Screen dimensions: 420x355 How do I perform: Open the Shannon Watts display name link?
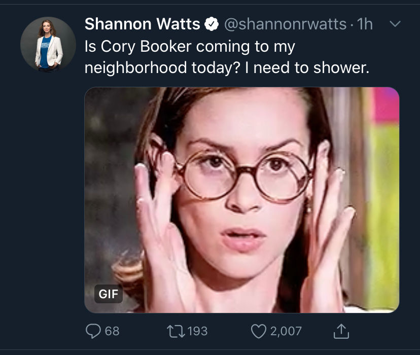142,24
